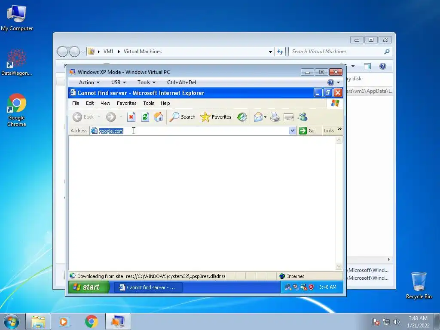This screenshot has width=440, height=330.
Task: Open the Explorer views dropdown arrow
Action: click(x=353, y=66)
